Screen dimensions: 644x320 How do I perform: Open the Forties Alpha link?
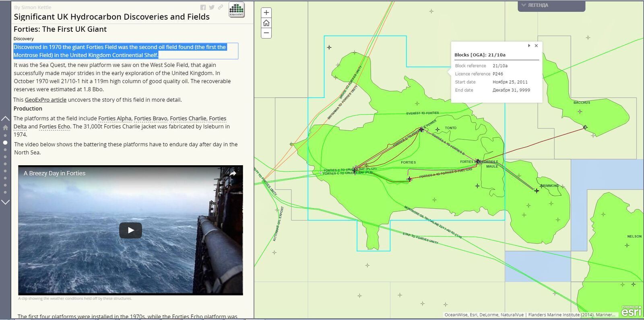[x=115, y=118]
